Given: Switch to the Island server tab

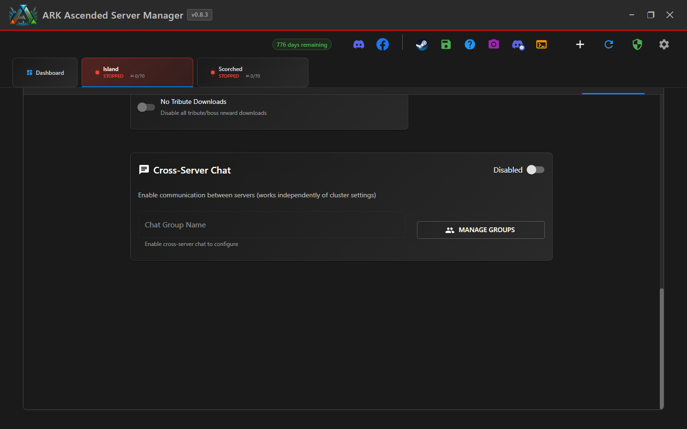Looking at the screenshot, I should point(137,72).
